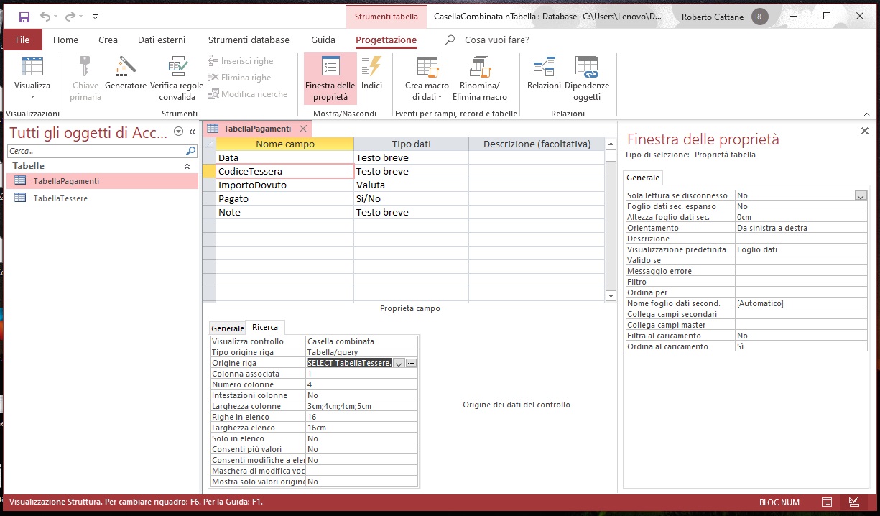Open the Visualizza view menu
Image resolution: width=880 pixels, height=516 pixels.
coord(32,79)
